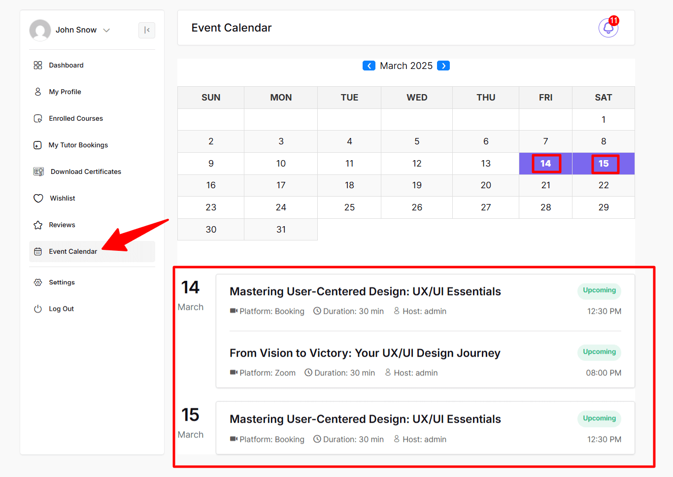Select March 14 on the calendar
This screenshot has width=673, height=477.
point(545,163)
